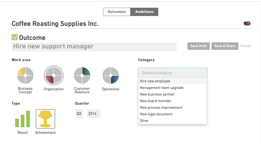The width and height of the screenshot is (261, 144).
Task: Select the Organization work area circle
Action: 54,75
